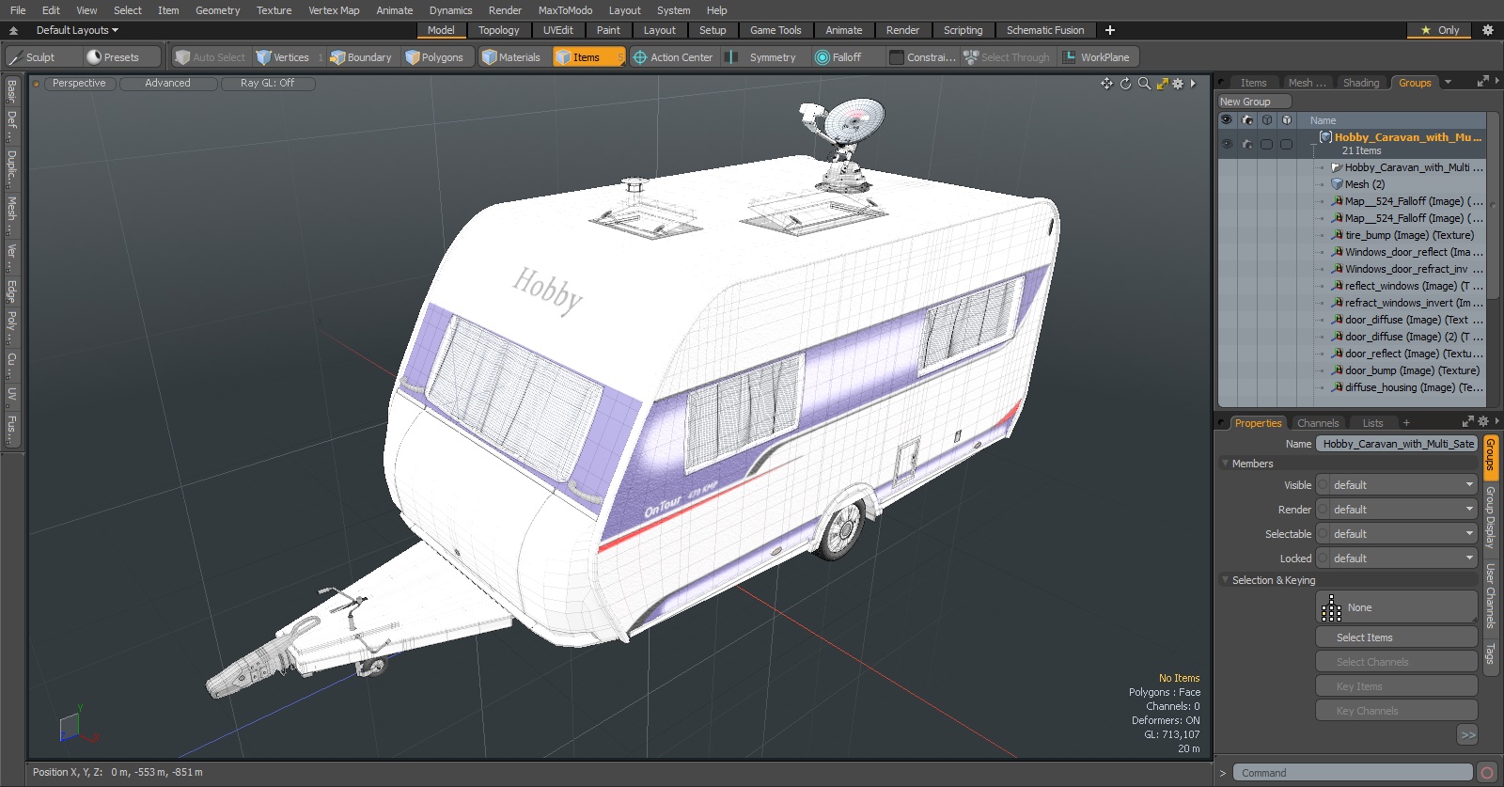The height and width of the screenshot is (787, 1504).
Task: Open Locked dropdown
Action: 1397,559
